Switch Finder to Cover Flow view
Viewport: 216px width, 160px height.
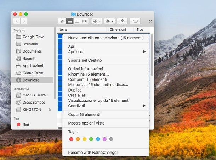tap(85, 21)
